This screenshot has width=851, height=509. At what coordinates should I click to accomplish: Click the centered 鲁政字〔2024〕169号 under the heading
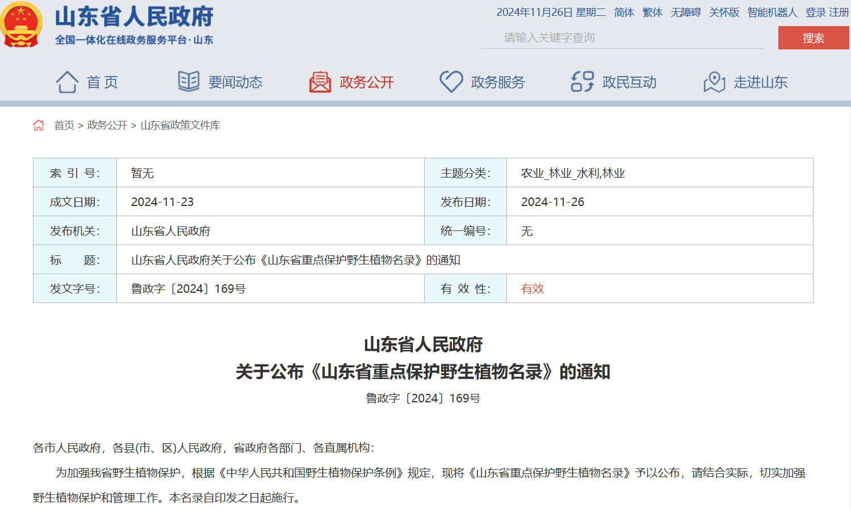pos(423,398)
